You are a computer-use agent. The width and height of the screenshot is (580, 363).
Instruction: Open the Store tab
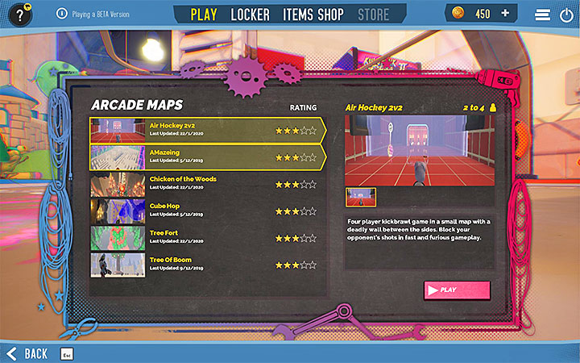point(373,15)
